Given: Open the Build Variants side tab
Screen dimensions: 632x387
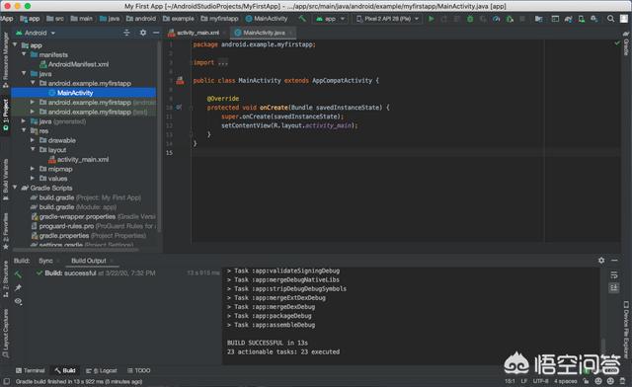Looking at the screenshot, I should tap(5, 180).
